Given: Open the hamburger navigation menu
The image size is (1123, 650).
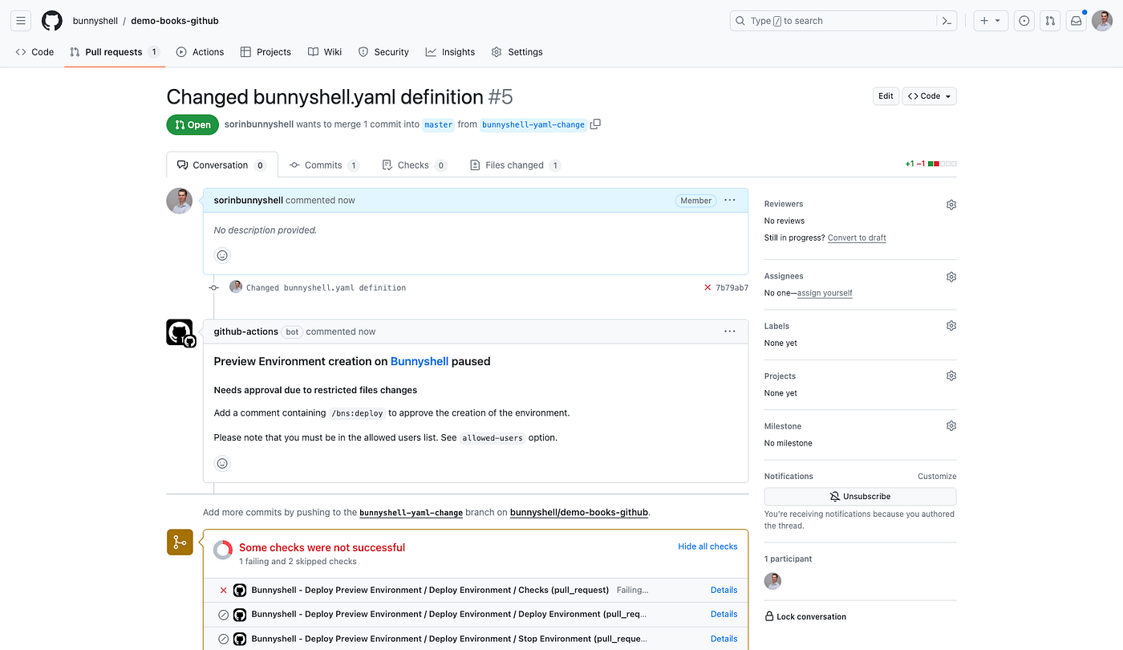Looking at the screenshot, I should 21,21.
